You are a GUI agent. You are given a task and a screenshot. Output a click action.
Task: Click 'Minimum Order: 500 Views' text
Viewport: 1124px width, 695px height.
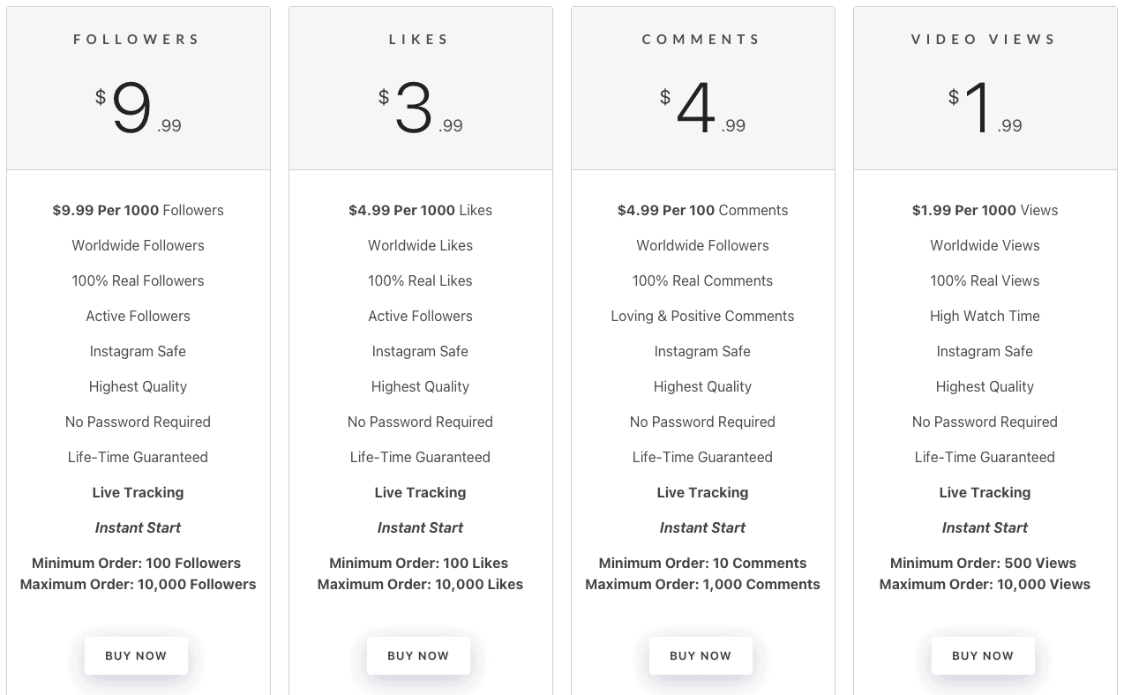pyautogui.click(x=983, y=563)
